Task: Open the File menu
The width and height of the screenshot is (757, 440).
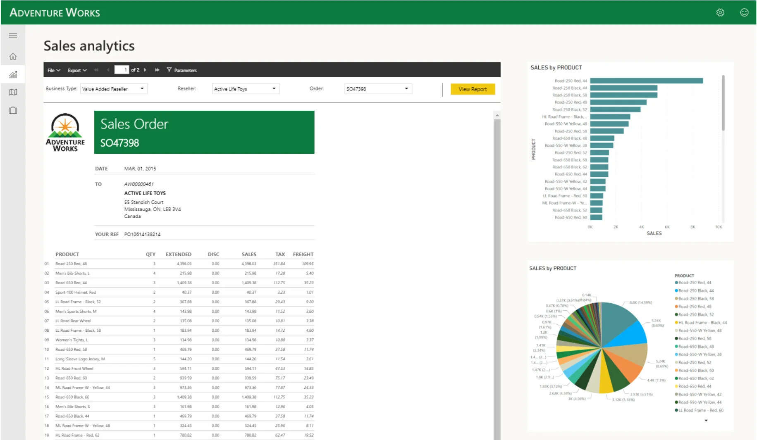Action: pos(54,70)
